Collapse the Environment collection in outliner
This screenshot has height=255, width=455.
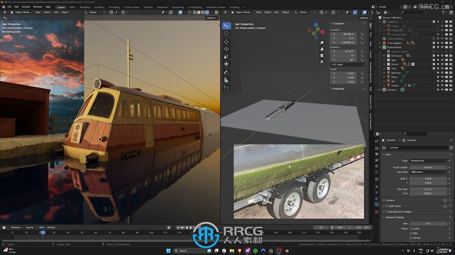380,47
